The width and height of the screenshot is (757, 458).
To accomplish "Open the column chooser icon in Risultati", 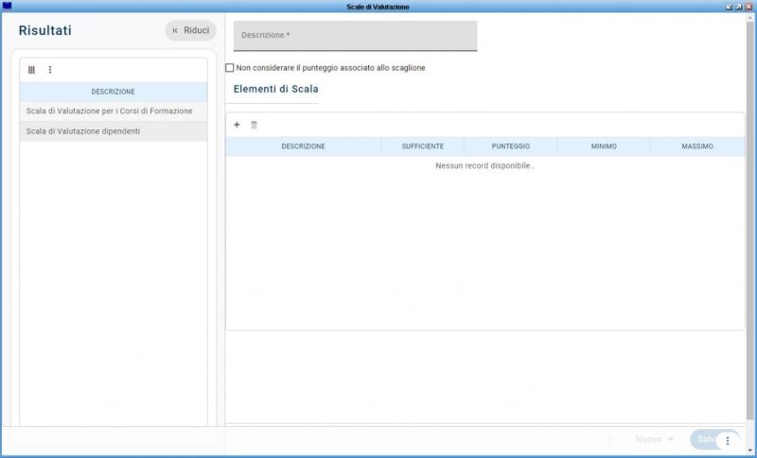I will [31, 70].
